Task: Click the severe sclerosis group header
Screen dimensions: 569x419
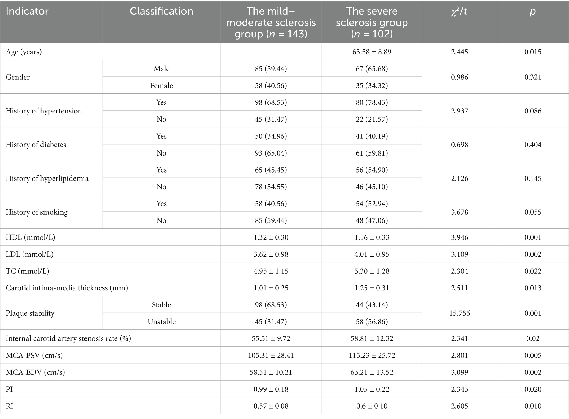Action: [372, 22]
